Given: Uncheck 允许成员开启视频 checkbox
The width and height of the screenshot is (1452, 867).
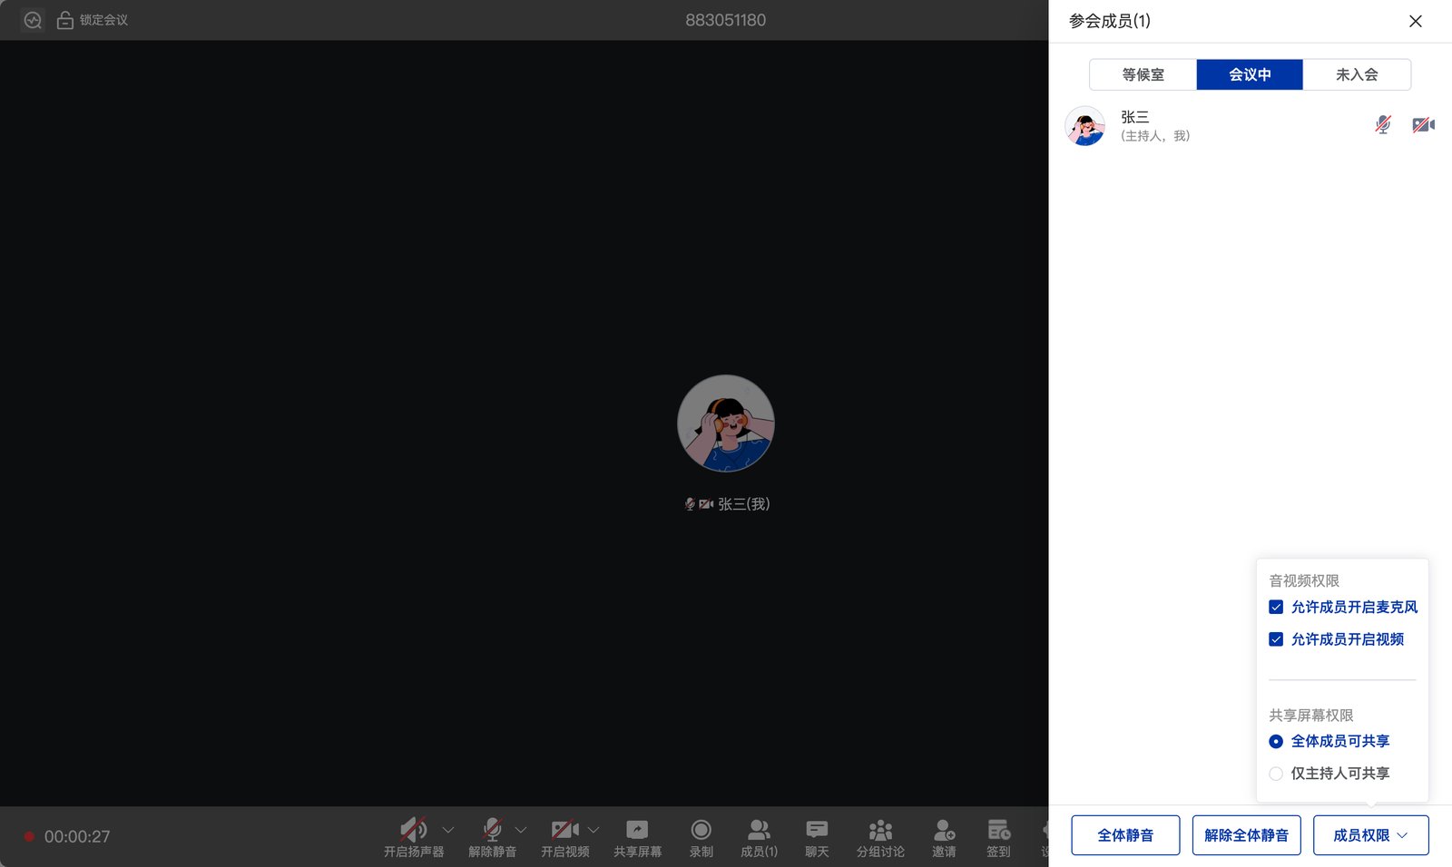Looking at the screenshot, I should 1276,639.
